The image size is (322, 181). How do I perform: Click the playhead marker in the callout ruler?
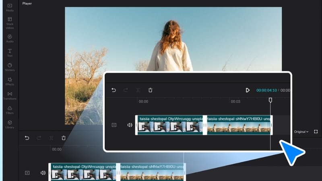point(270,100)
